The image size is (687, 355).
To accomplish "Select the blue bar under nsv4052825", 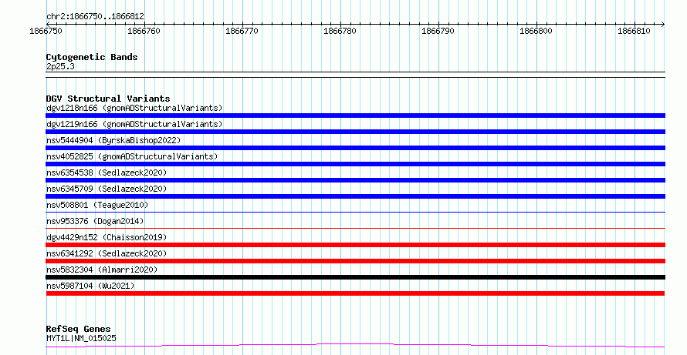I will (355, 164).
